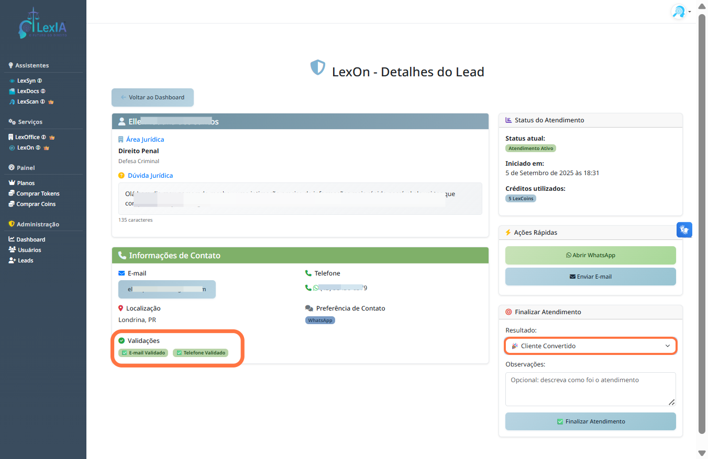Go to Leads in the Administração menu
This screenshot has width=708, height=459.
pyautogui.click(x=25, y=260)
